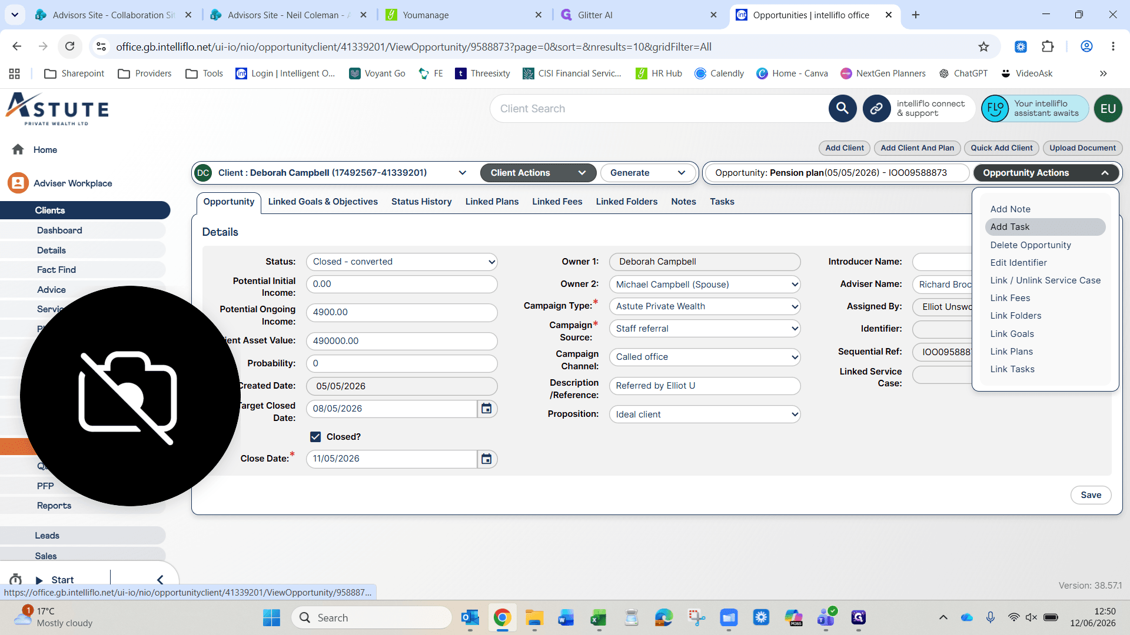The image size is (1130, 635).
Task: Open the Campaign Source dropdown
Action: [704, 329]
